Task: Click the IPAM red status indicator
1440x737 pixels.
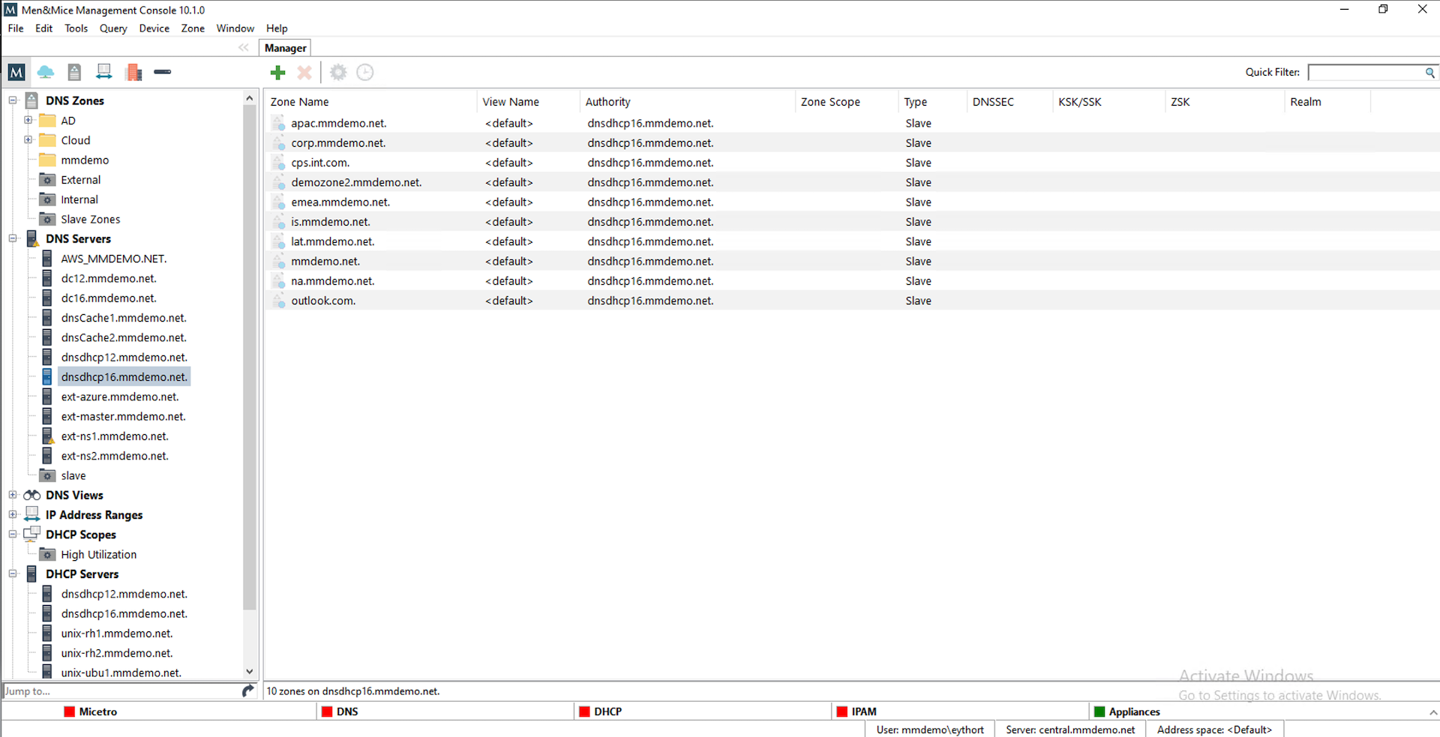Action: point(842,712)
